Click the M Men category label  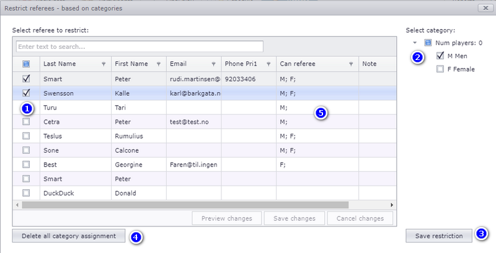pyautogui.click(x=457, y=56)
